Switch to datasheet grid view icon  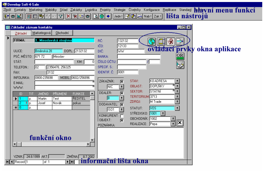[35, 16]
